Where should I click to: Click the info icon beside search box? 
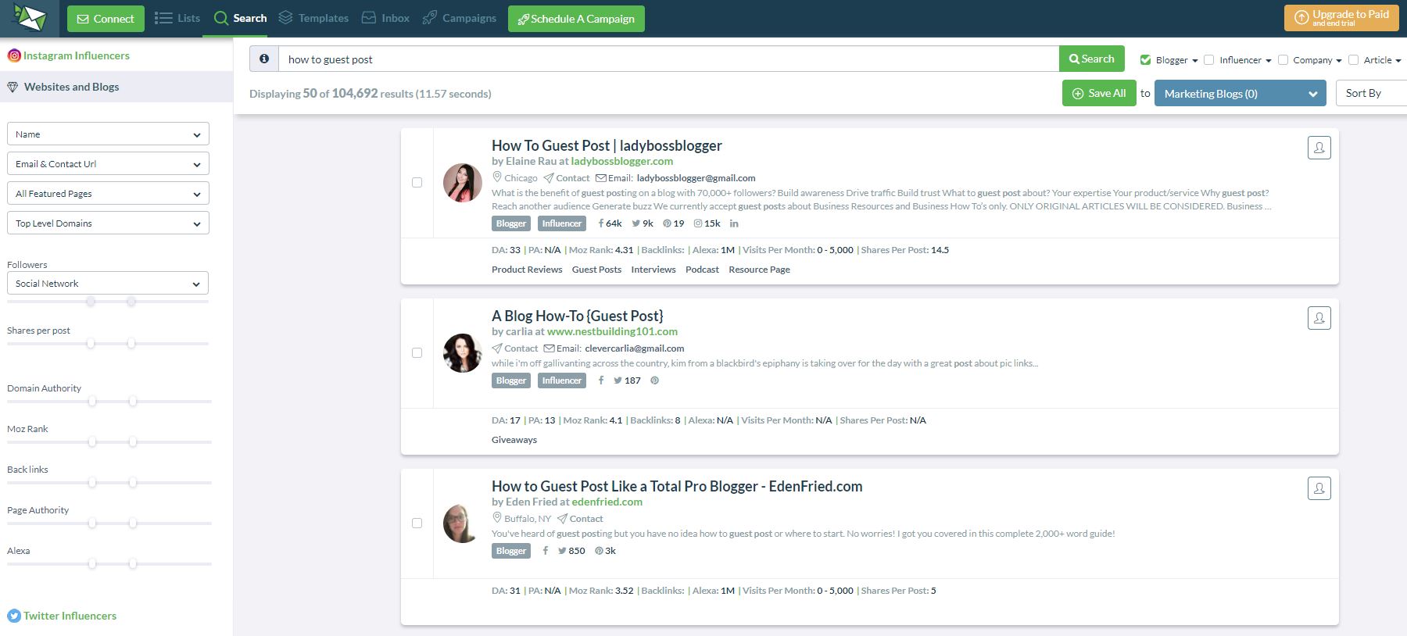[264, 59]
